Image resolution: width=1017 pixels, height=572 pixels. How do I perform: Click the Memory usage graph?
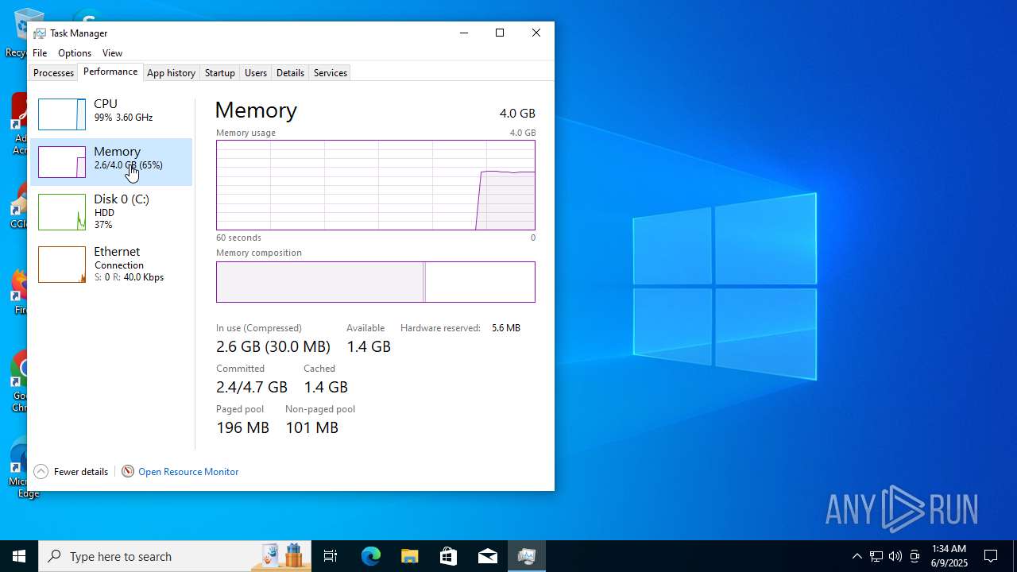click(376, 185)
